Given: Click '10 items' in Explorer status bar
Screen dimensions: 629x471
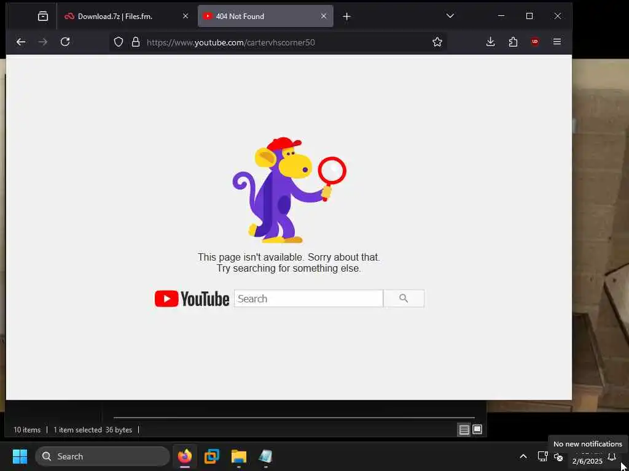Looking at the screenshot, I should click(x=27, y=430).
